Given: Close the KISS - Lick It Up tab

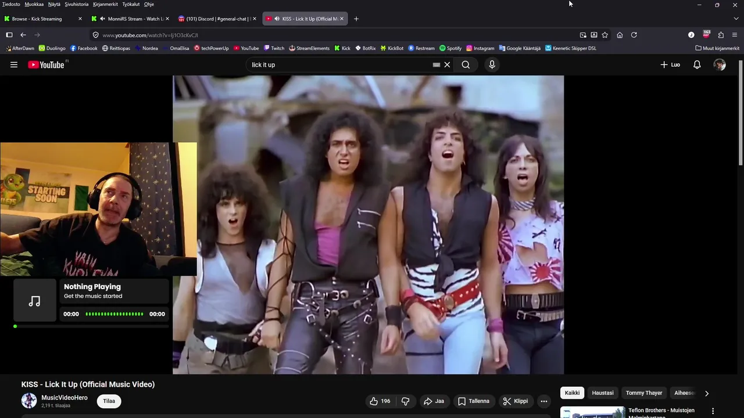Looking at the screenshot, I should (342, 19).
